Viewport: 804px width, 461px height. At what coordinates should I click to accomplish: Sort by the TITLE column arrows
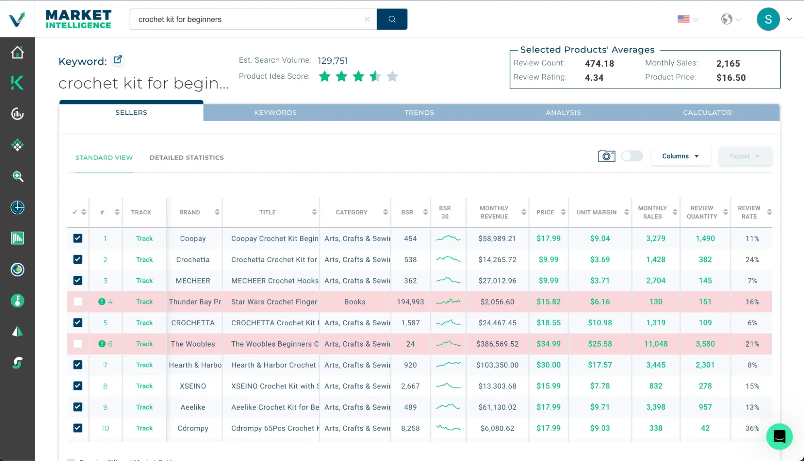314,212
